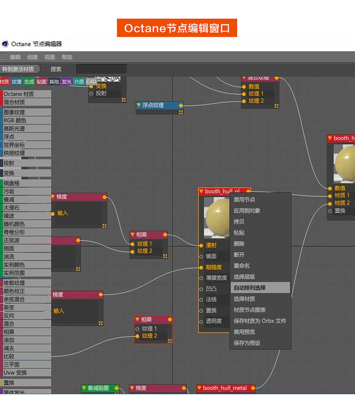Choose 自动排列选择 from context menu
The image size is (355, 411).
[x=261, y=288]
